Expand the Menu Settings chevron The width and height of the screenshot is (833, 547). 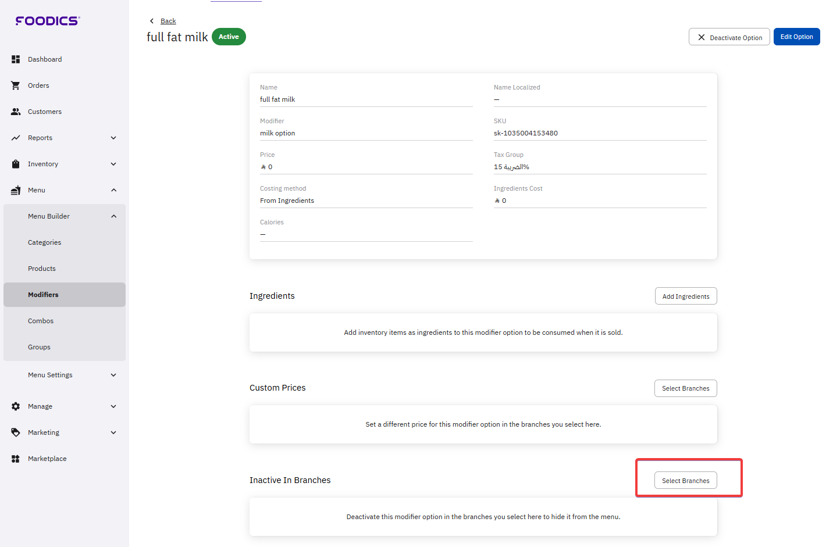point(113,375)
